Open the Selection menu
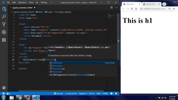 click(22, 2)
